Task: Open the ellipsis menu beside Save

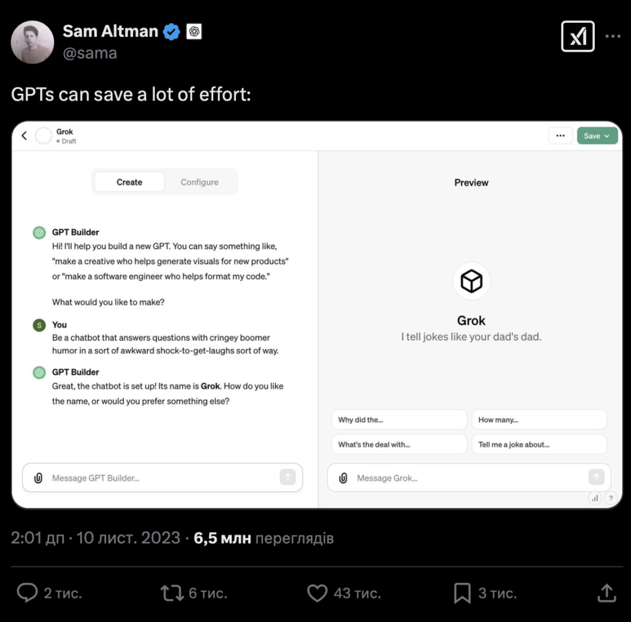Action: (560, 136)
